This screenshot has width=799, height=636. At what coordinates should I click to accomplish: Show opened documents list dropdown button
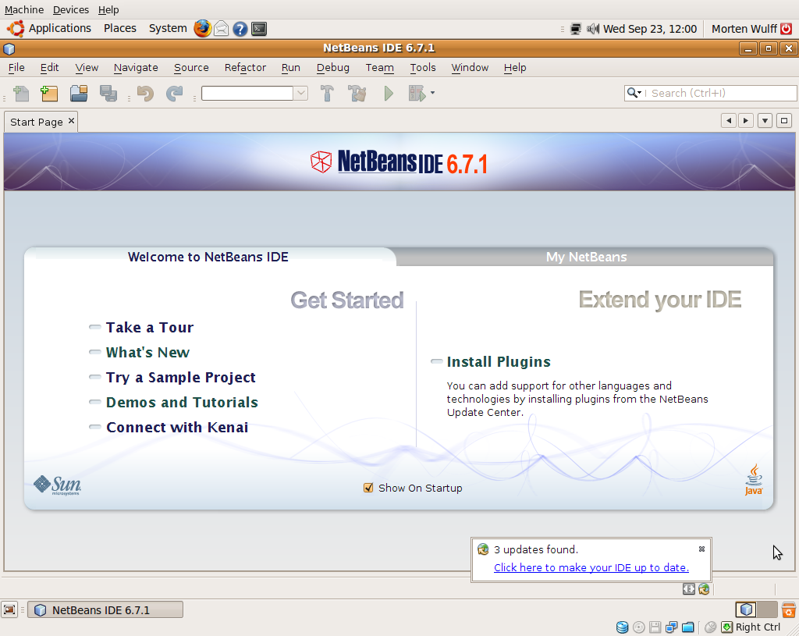[765, 121]
